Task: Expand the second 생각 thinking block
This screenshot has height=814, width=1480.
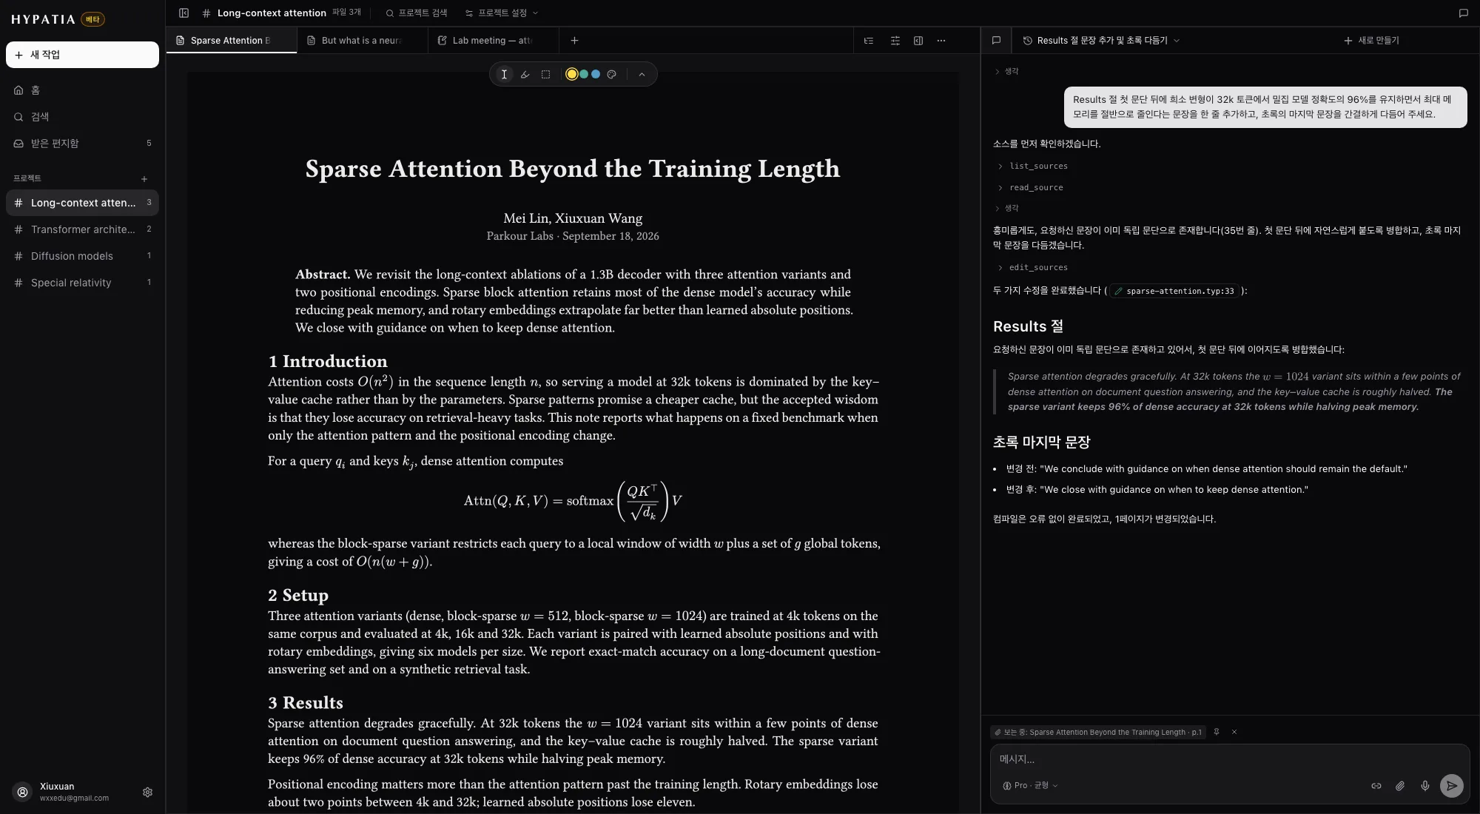Action: (x=1006, y=208)
